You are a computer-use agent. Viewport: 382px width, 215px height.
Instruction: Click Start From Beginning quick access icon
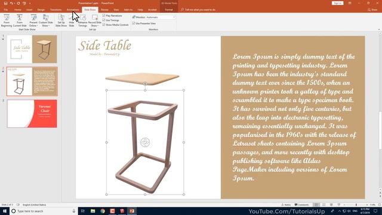[x=24, y=3]
